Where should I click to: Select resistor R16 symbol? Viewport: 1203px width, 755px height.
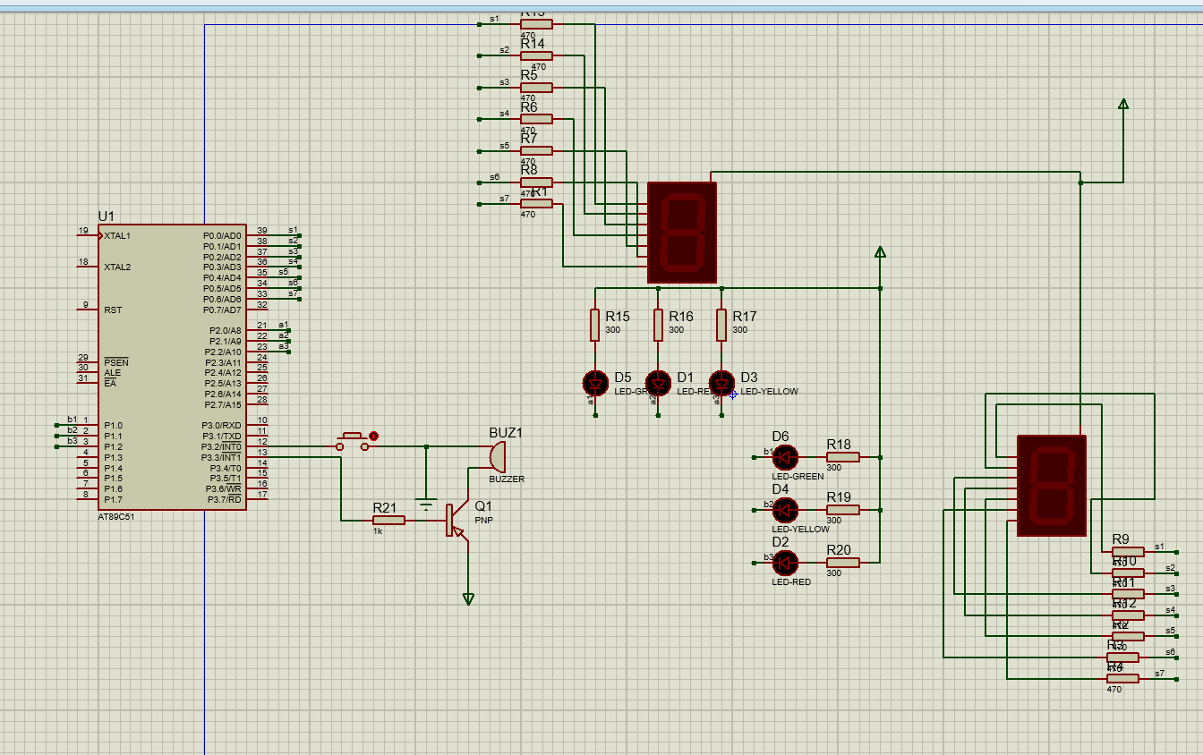[658, 325]
